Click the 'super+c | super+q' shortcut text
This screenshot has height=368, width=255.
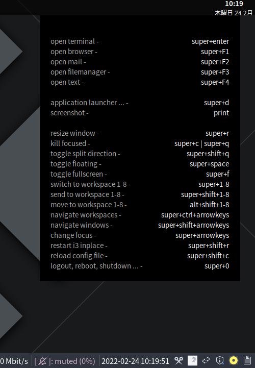click(202, 143)
